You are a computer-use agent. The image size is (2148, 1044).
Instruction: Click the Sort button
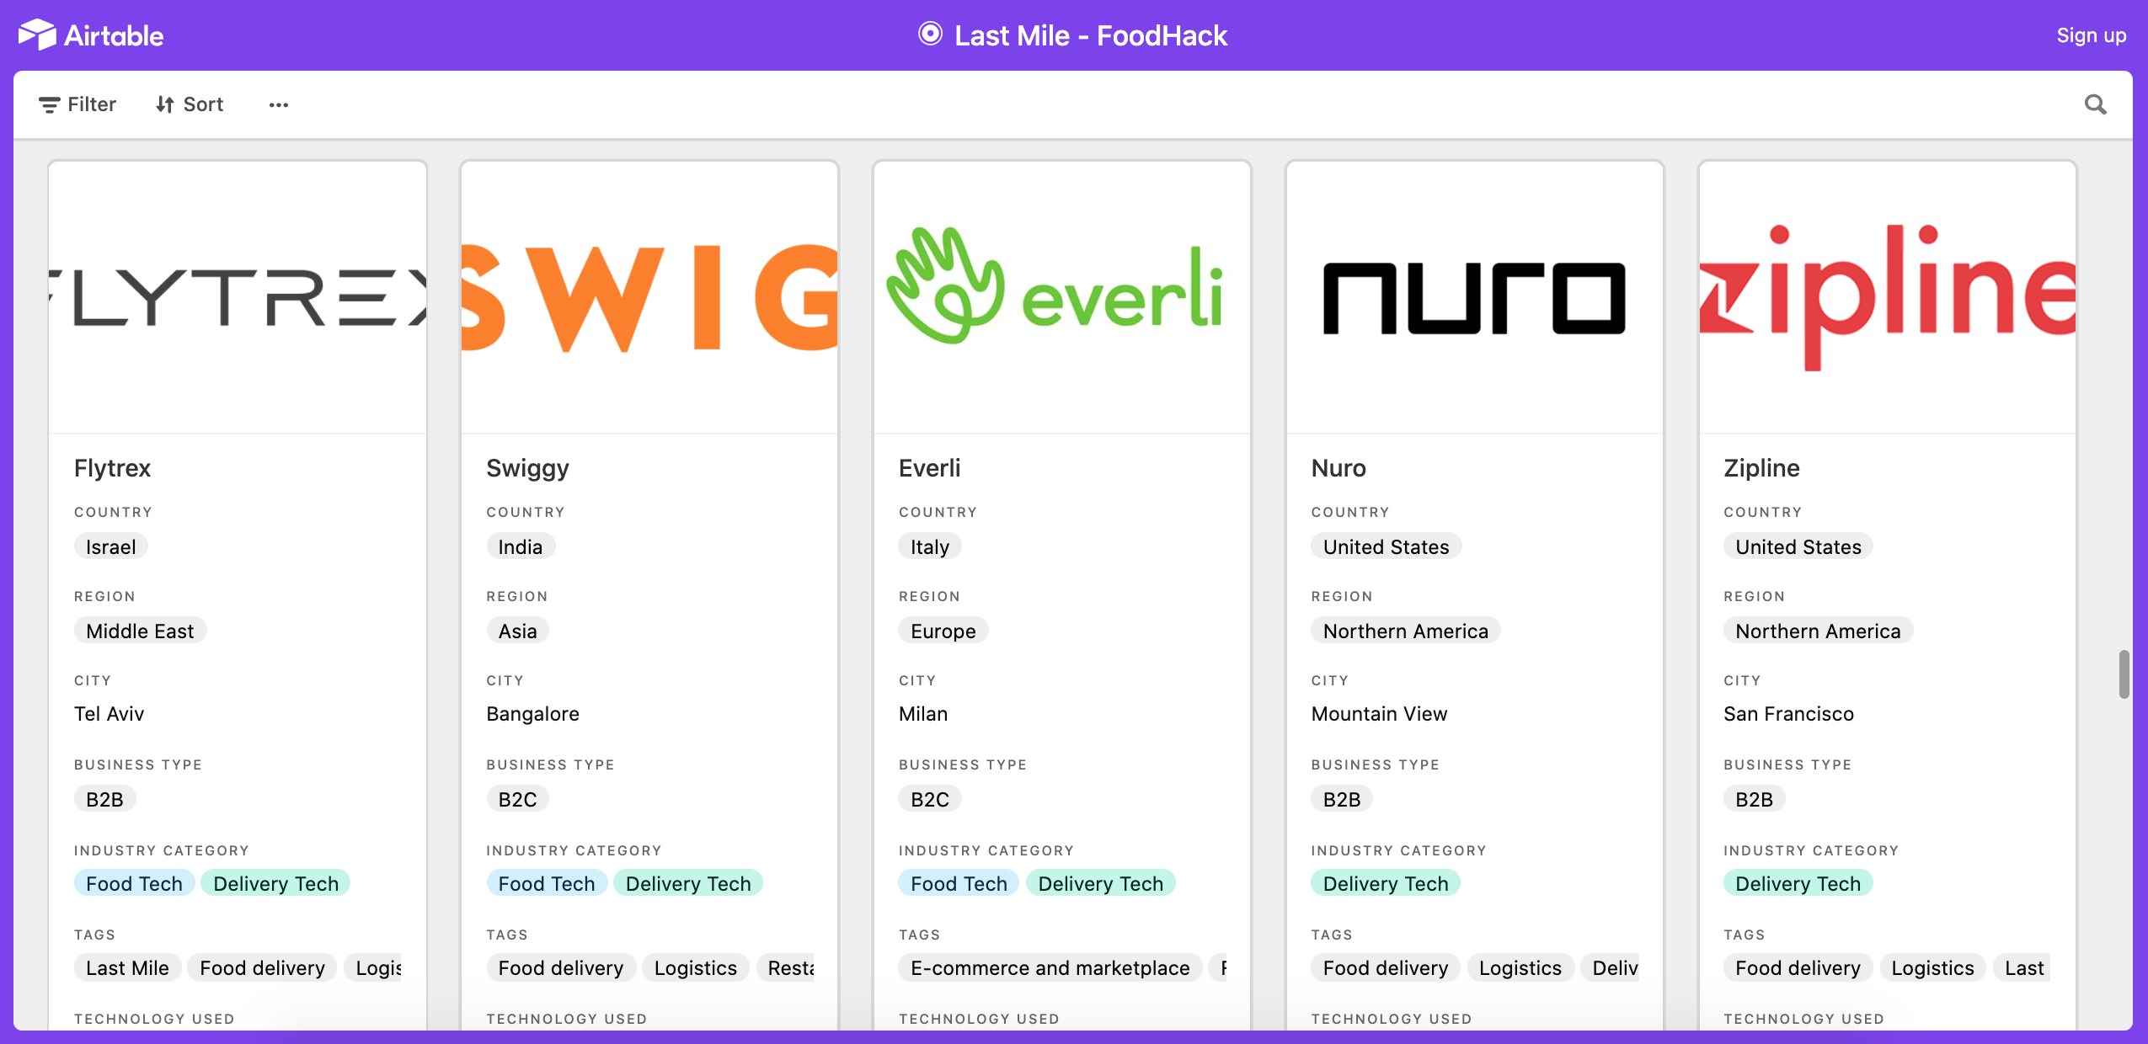190,104
